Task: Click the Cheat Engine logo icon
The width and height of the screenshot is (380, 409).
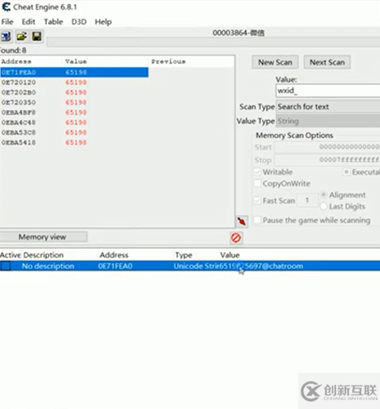Action: (x=6, y=7)
